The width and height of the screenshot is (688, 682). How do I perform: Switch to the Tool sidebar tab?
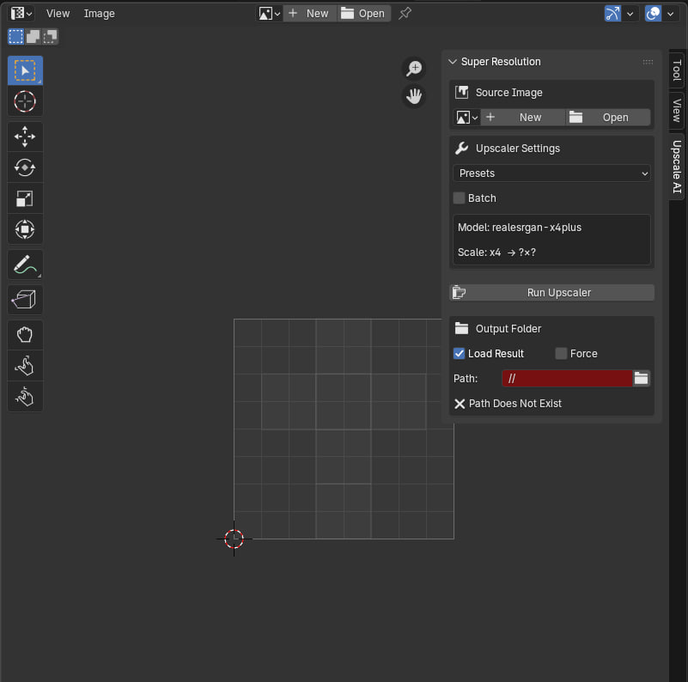(677, 70)
